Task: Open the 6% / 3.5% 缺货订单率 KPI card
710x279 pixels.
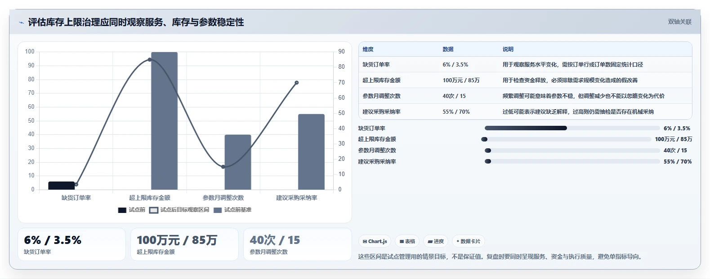Action: coord(71,244)
